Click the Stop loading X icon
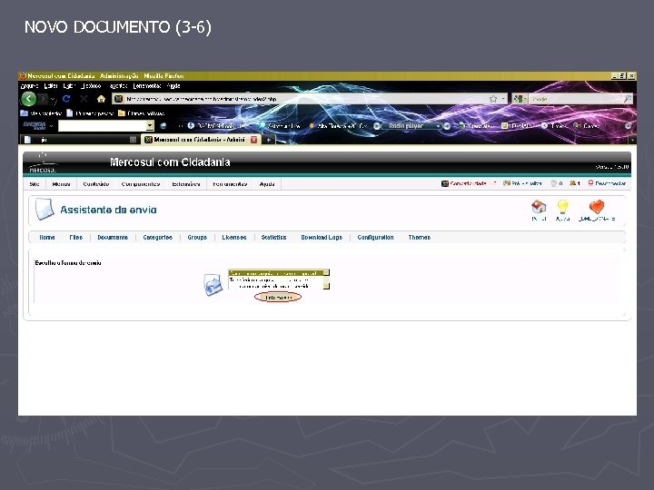Image resolution: width=654 pixels, height=490 pixels. [x=84, y=99]
